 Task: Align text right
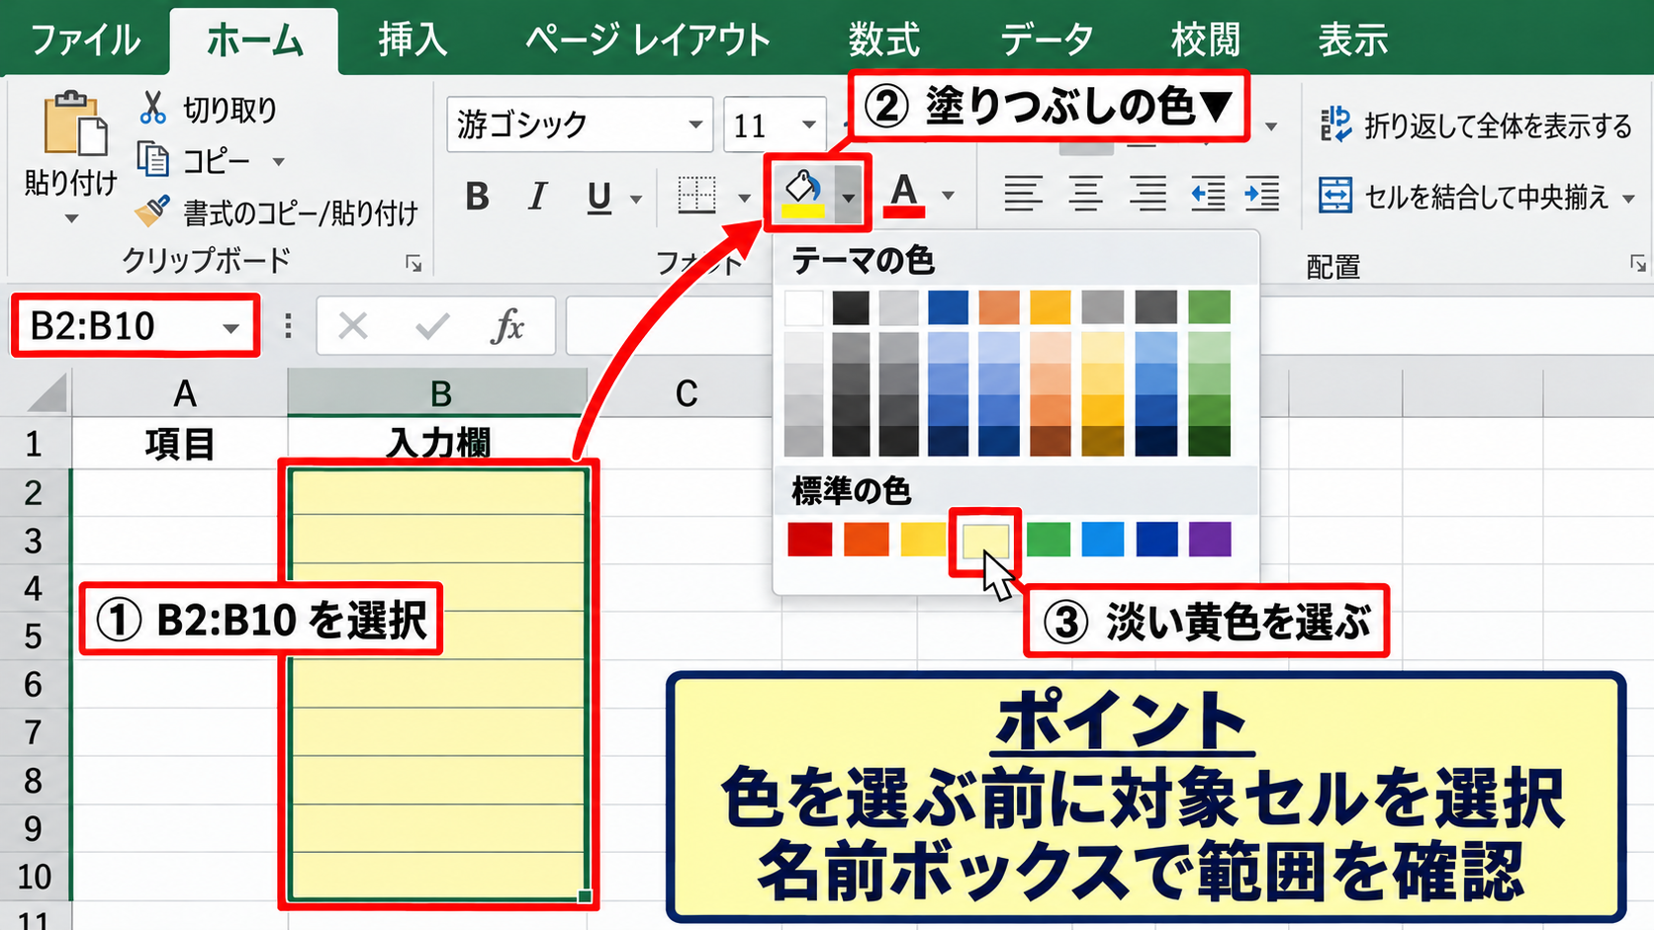[x=1148, y=194]
